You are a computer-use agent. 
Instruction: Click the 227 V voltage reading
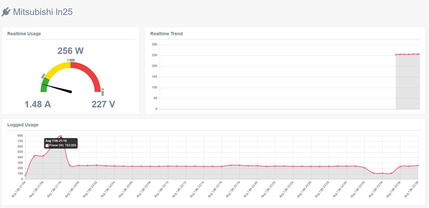coord(103,104)
